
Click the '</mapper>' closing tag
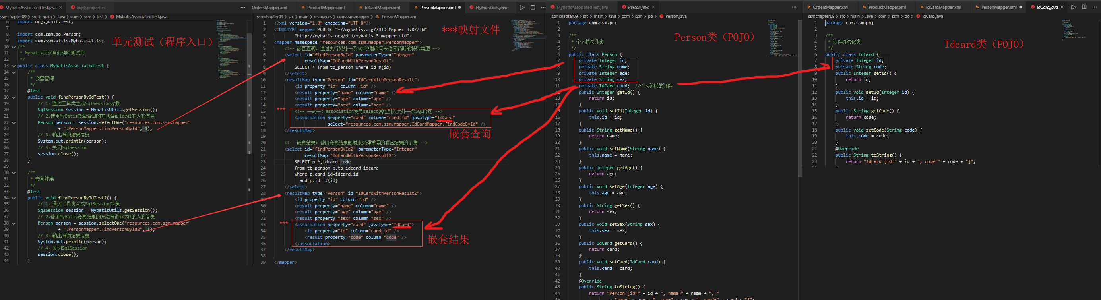tap(285, 262)
